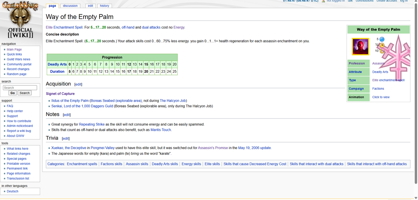Open Guild Wars news link
This screenshot has width=418, height=200.
[x=19, y=59]
